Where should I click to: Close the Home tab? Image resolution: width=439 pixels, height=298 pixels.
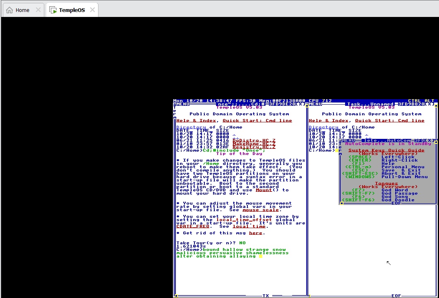[x=38, y=10]
